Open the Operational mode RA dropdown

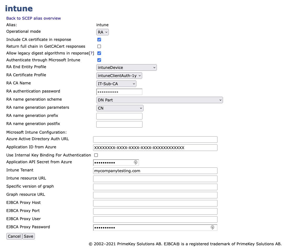[102, 32]
